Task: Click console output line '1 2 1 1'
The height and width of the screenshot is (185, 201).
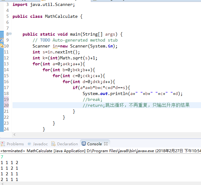Action: click(9, 174)
